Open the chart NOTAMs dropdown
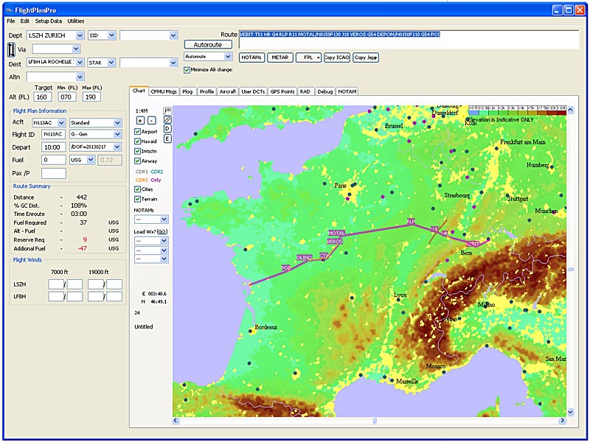 [164, 219]
